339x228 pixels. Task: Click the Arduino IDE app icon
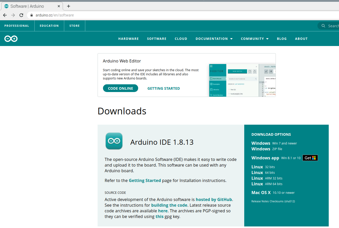pyautogui.click(x=114, y=141)
